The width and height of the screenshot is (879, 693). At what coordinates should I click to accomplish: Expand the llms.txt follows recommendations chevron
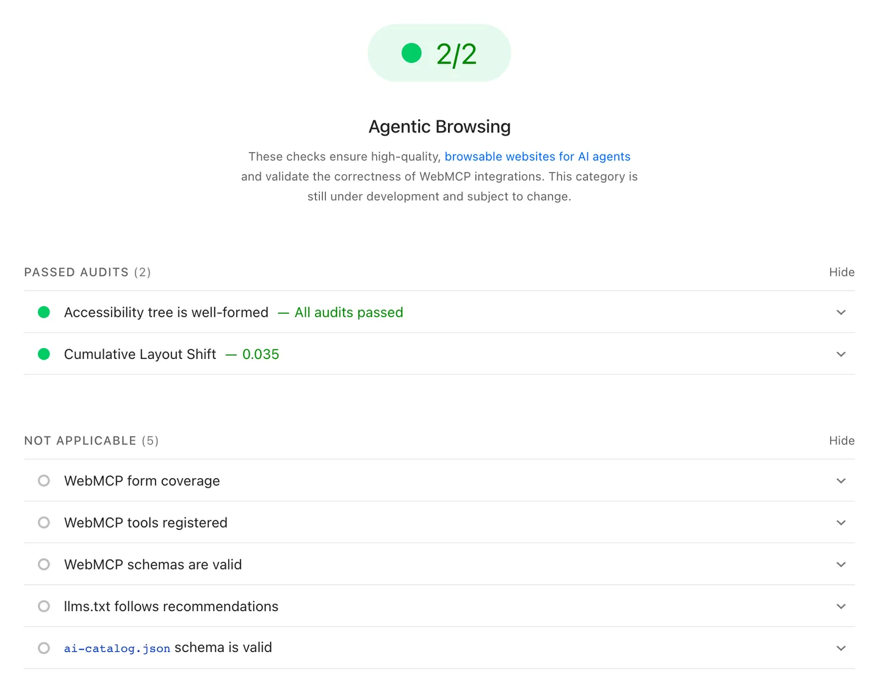pos(841,606)
